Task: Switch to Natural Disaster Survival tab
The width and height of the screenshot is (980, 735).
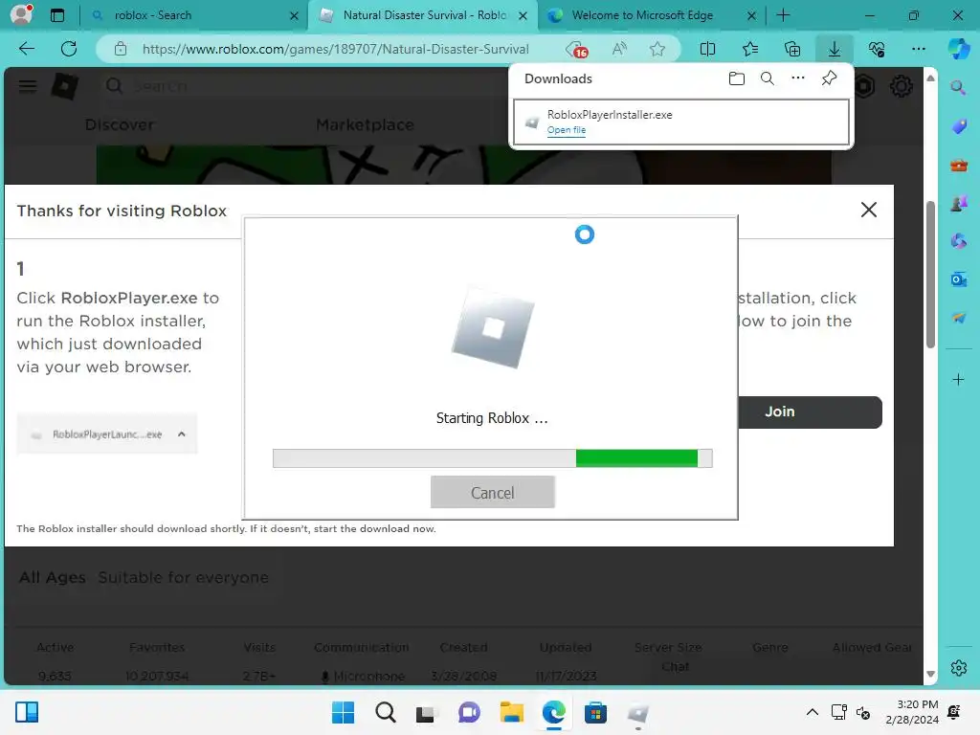Action: click(424, 15)
